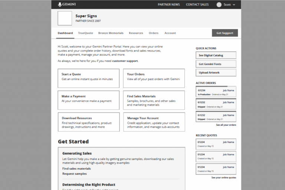Click the Super Signs company logo placeholder
This screenshot has width=285, height=190.
65,18
